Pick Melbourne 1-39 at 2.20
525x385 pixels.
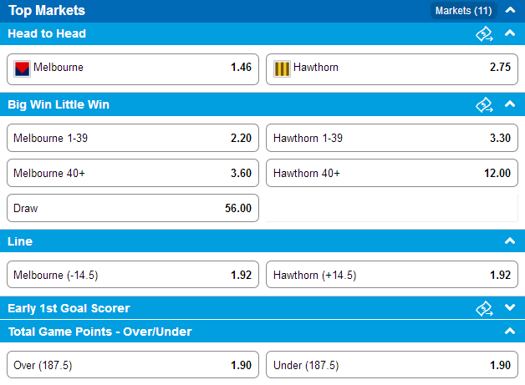tap(133, 138)
